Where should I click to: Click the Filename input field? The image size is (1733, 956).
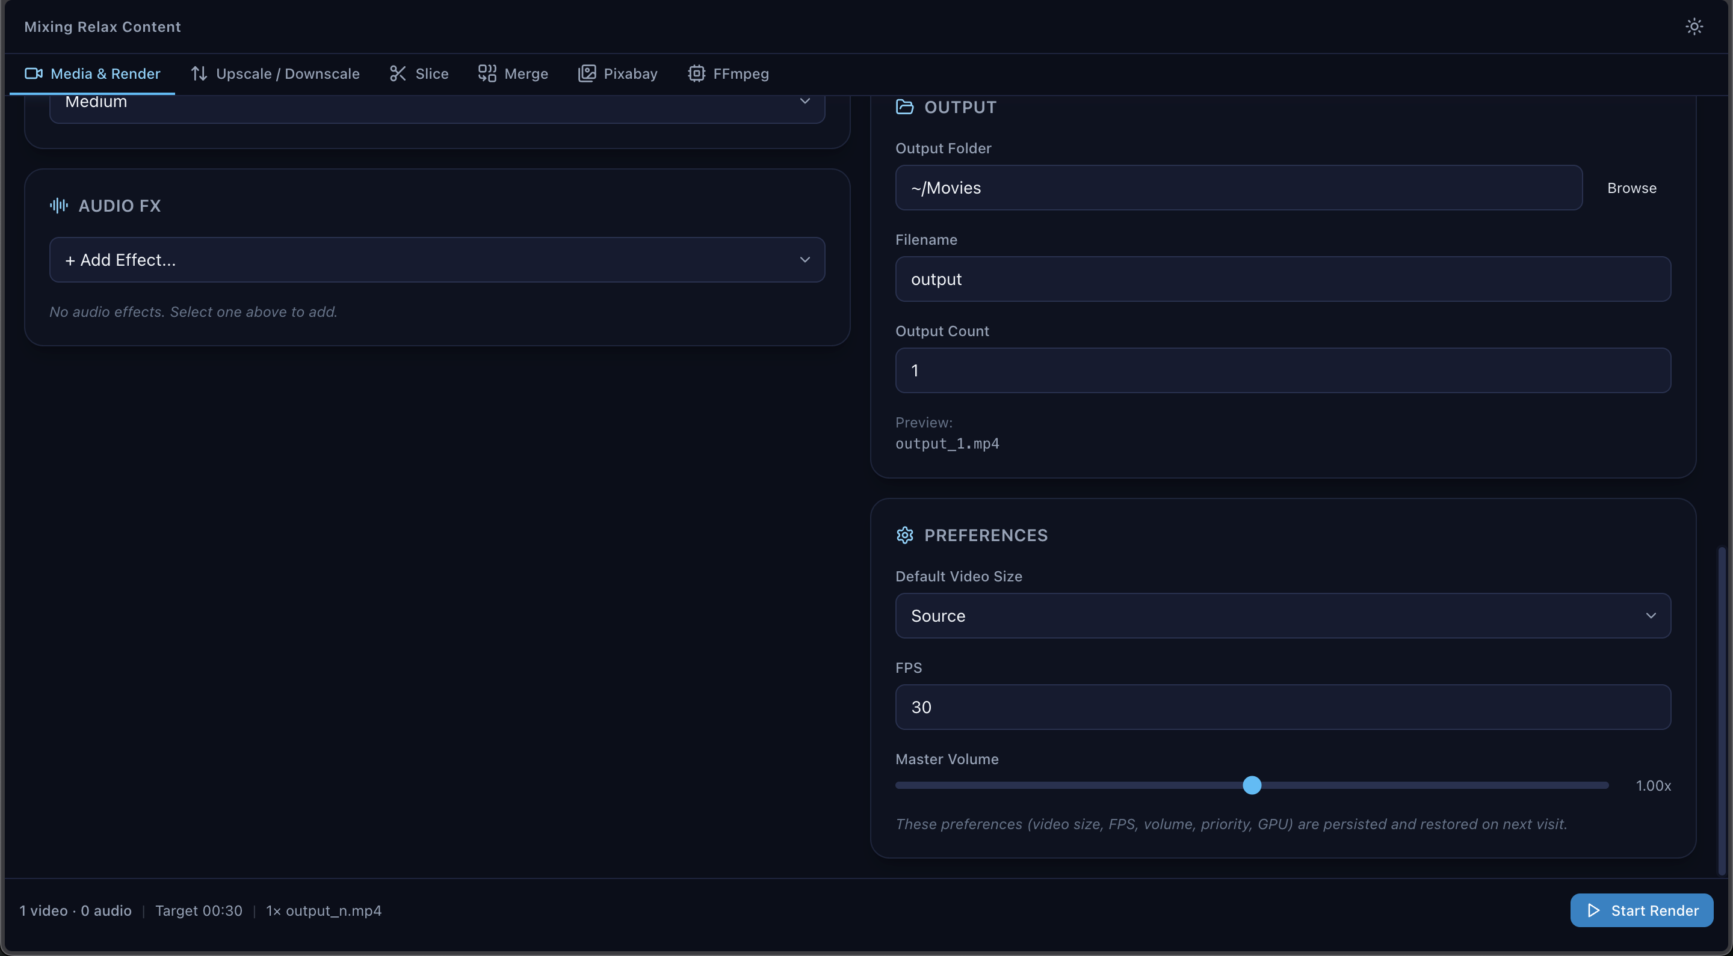(1283, 279)
